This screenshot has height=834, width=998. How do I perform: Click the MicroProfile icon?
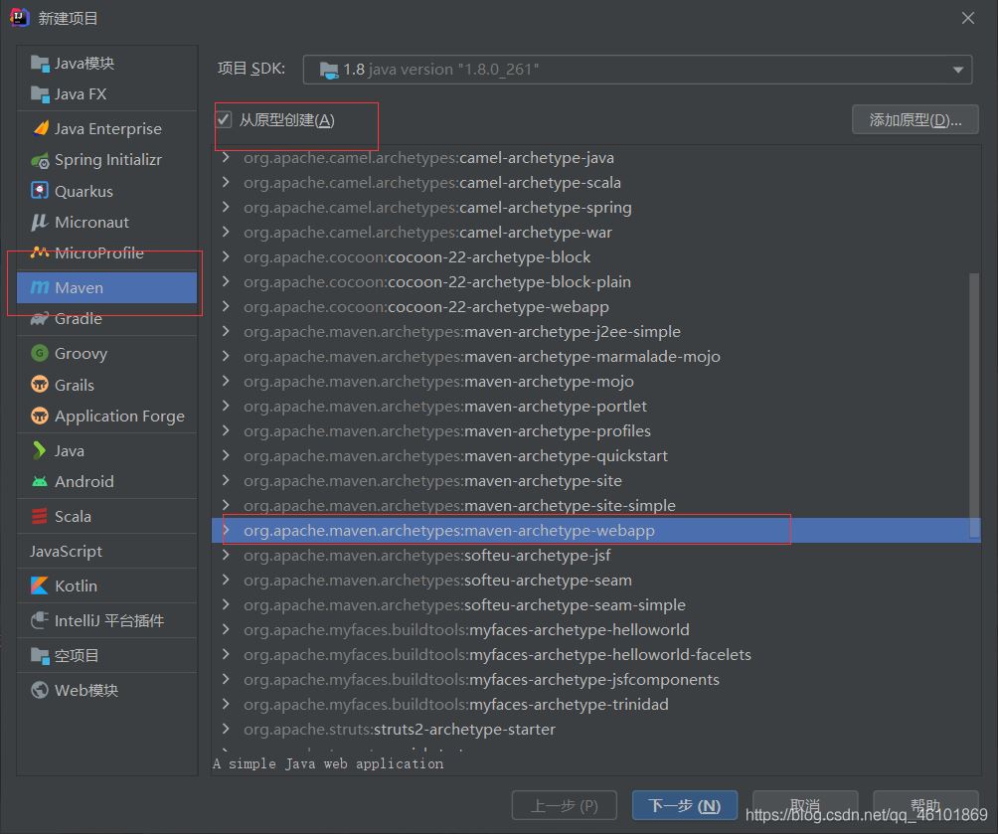(x=40, y=252)
